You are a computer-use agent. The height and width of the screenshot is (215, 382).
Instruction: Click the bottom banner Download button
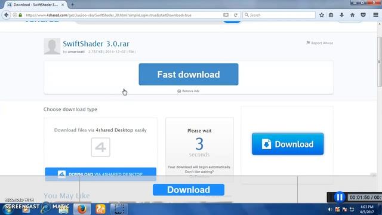click(x=189, y=190)
